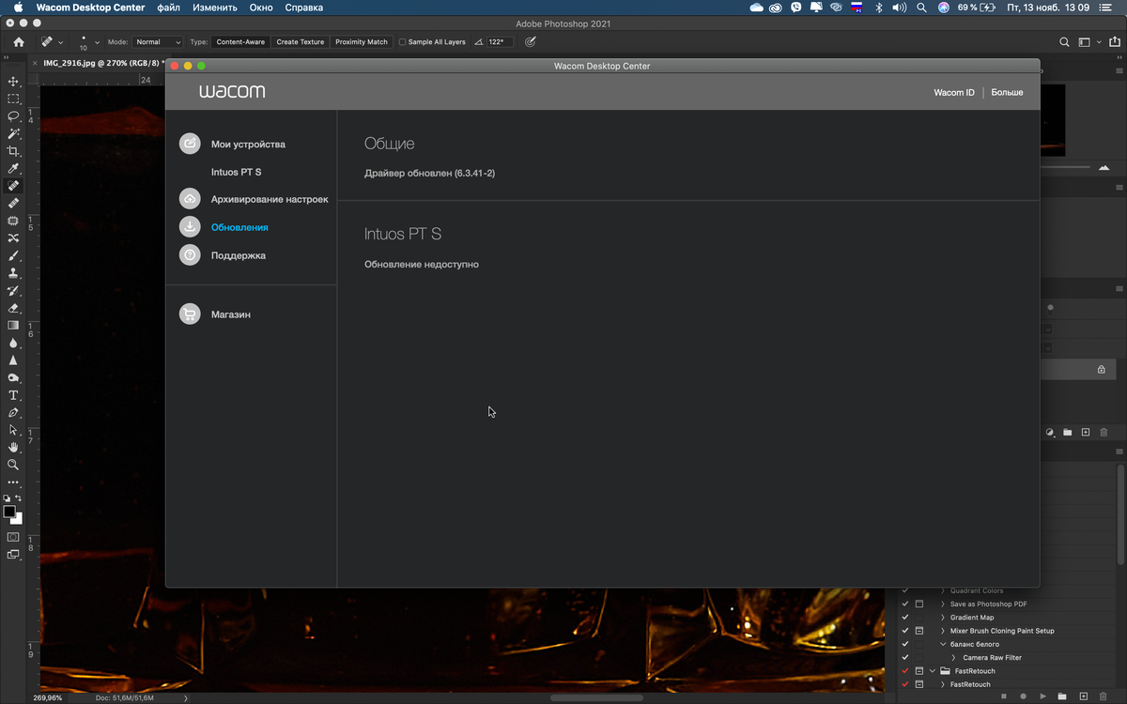This screenshot has width=1127, height=704.
Task: Collapse the FastRetouch folder set
Action: pos(933,671)
